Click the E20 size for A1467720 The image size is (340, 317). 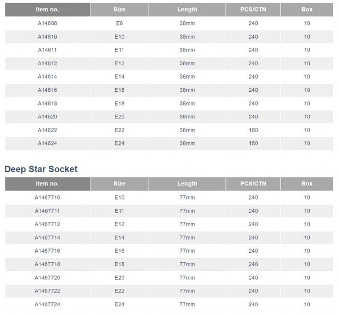tap(120, 278)
